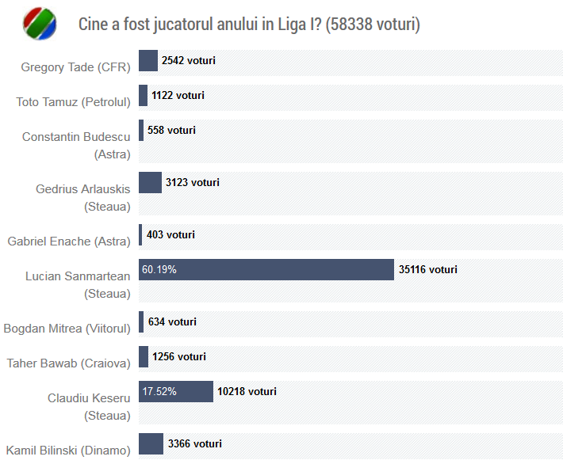The image size is (563, 464).
Task: Select Gedrius Arlauskis (Steaua) label
Action: tap(83, 197)
